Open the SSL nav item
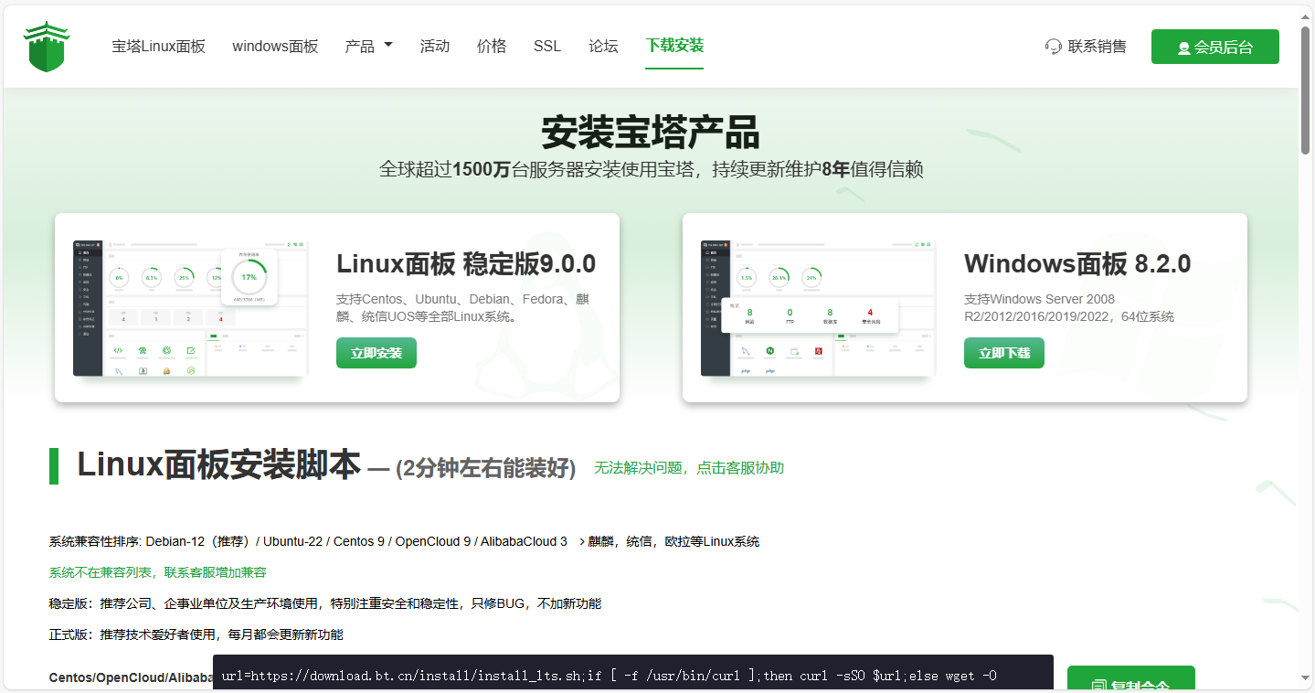Screen dimensions: 1315x693 (547, 47)
